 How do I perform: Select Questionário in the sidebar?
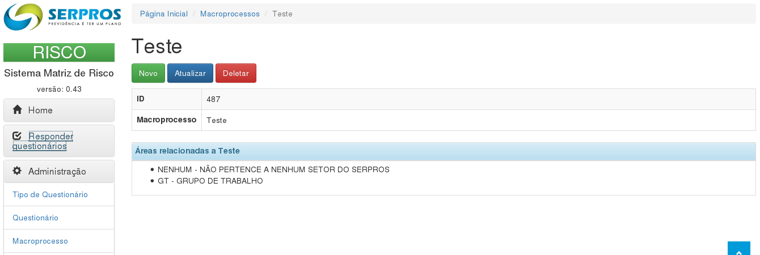click(35, 218)
